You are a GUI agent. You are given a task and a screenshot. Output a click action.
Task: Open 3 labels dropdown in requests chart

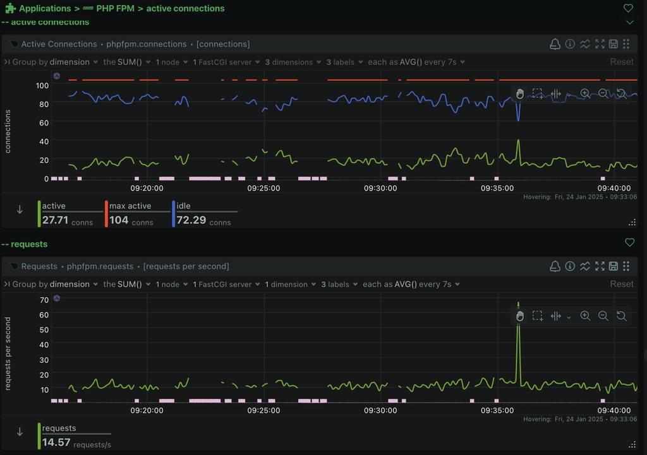click(x=339, y=285)
